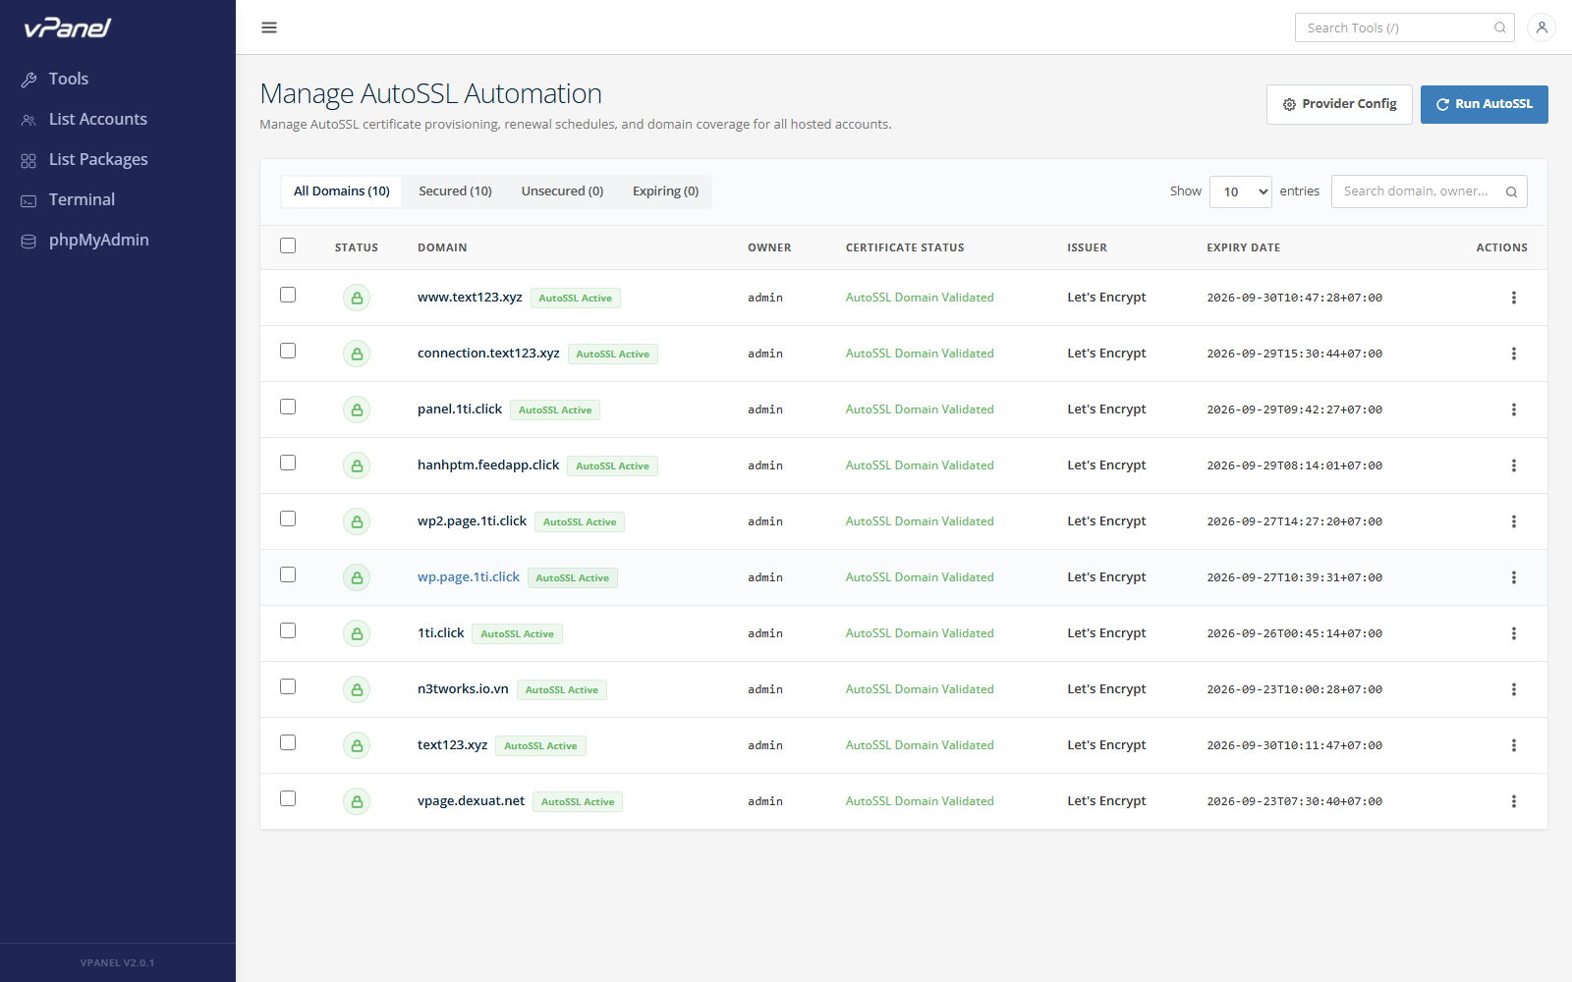This screenshot has height=982, width=1572.
Task: Click the lock status icon for hanhptm.feedapp.click
Action: pos(357,465)
